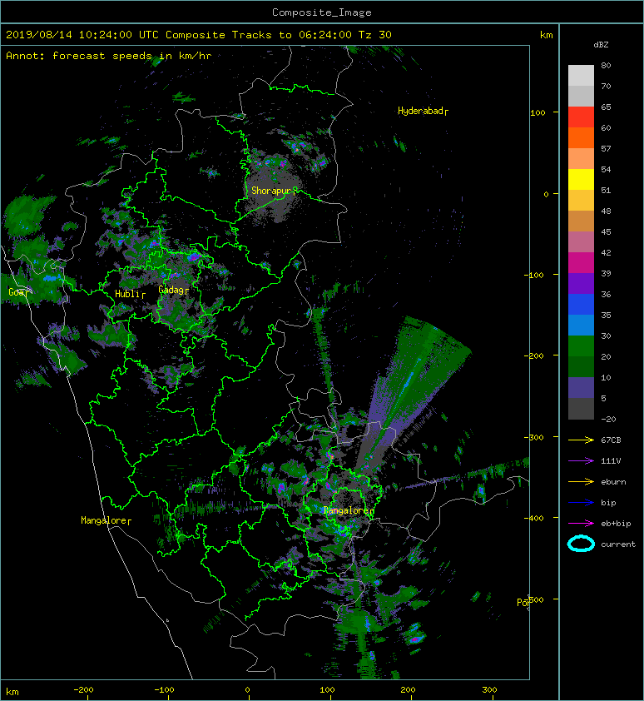Viewport: 644px width, 701px height.
Task: Click the Goa city label
Action: coord(17,292)
